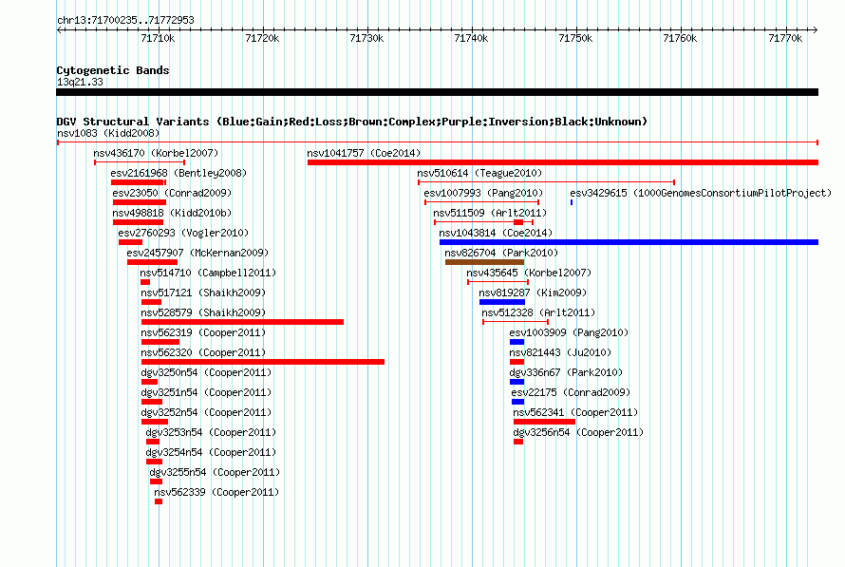
Task: Open the nsv512328 (Arlt2011) label
Action: [538, 312]
